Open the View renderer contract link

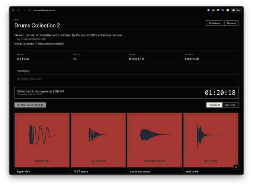pos(50,43)
